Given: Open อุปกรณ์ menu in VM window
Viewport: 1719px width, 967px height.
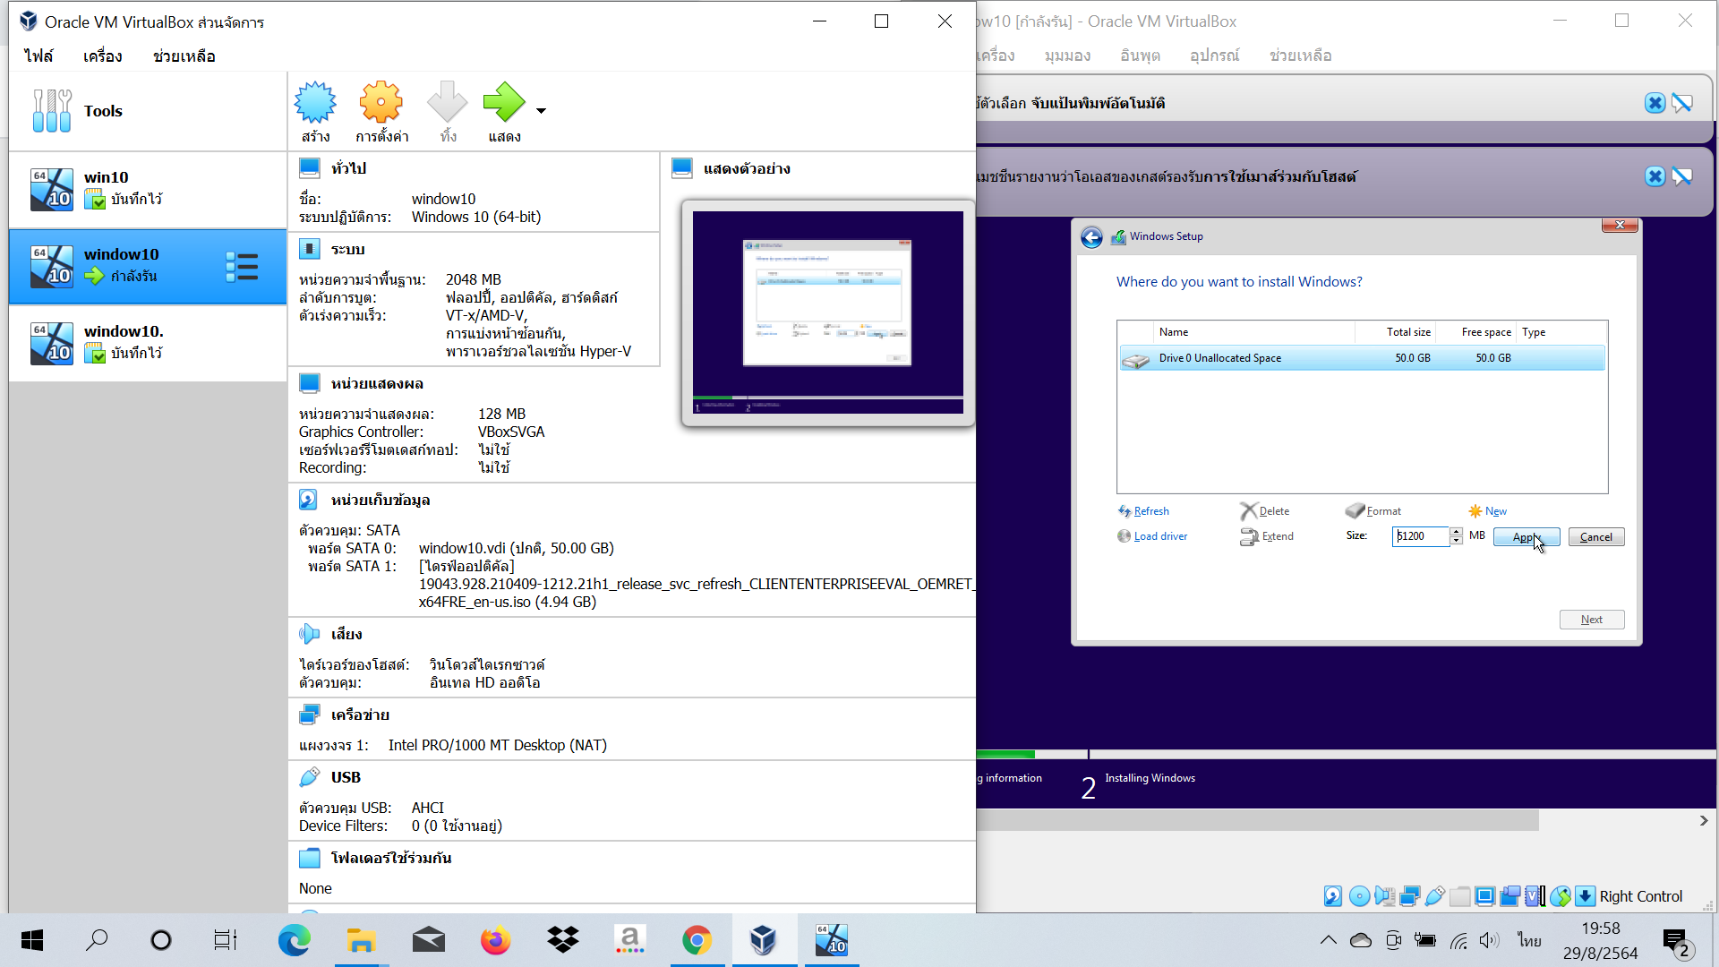Looking at the screenshot, I should [x=1214, y=56].
